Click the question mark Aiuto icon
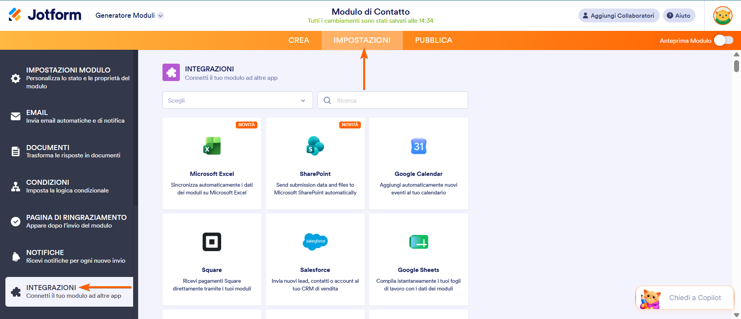 [x=670, y=16]
